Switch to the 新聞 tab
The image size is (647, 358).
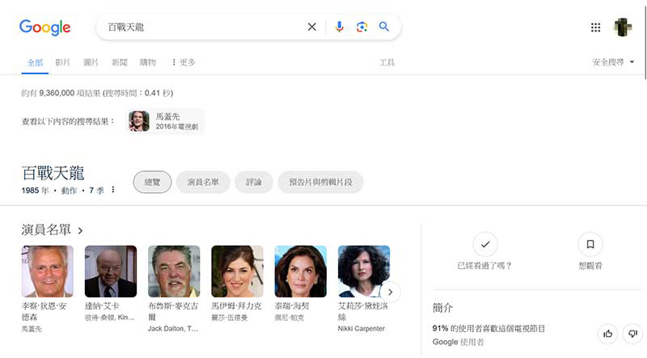(x=120, y=62)
